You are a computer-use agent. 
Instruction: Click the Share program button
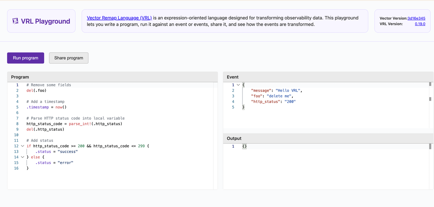coord(68,58)
